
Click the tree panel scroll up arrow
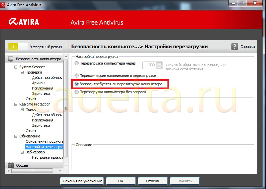(66, 57)
